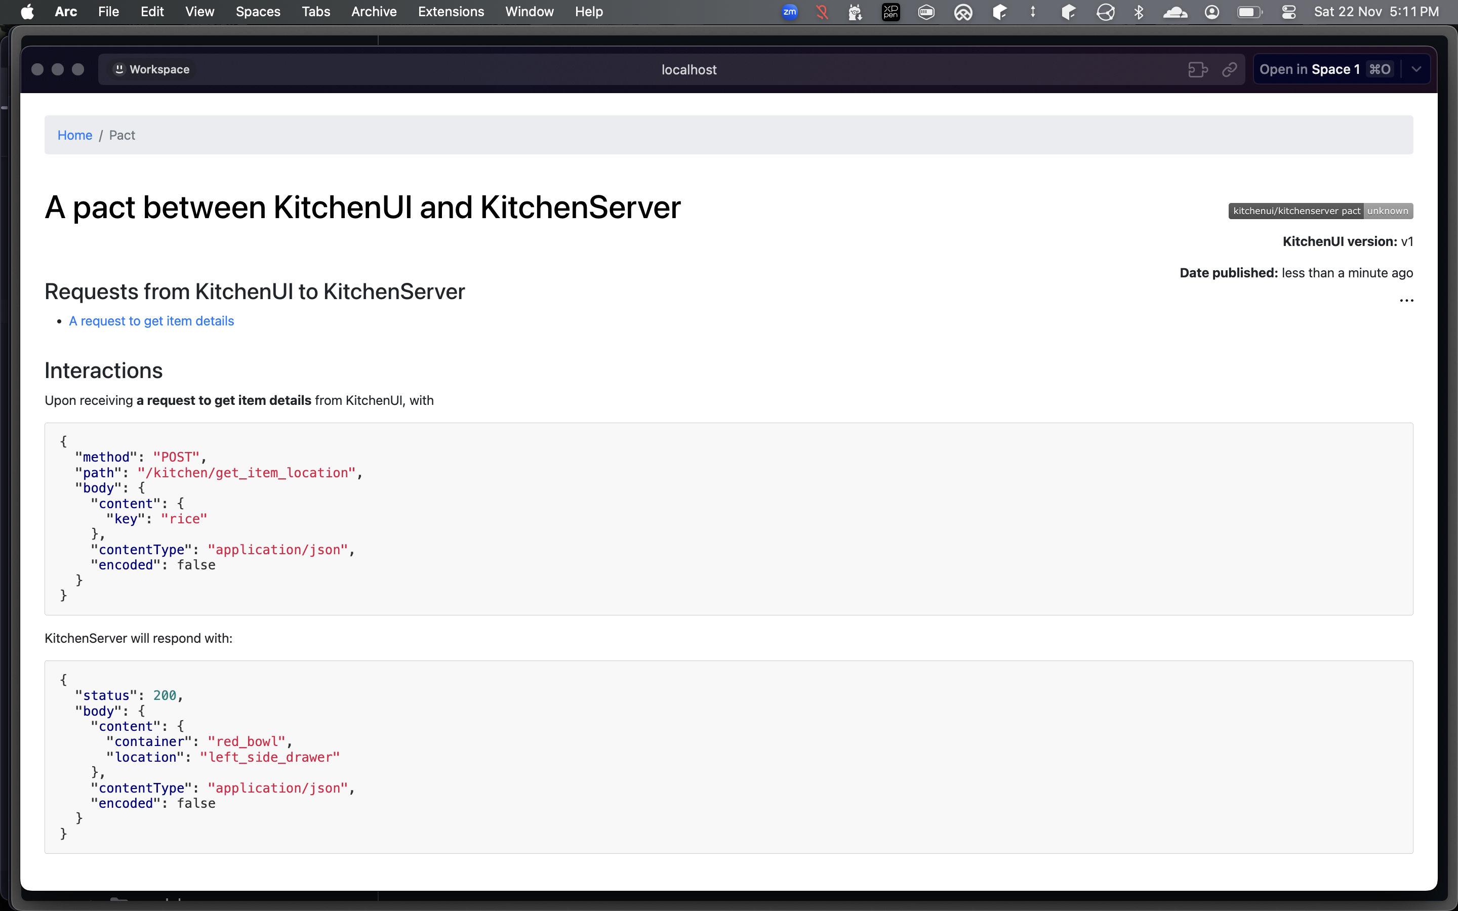Open the Spaces menu
The height and width of the screenshot is (911, 1458).
(x=258, y=12)
